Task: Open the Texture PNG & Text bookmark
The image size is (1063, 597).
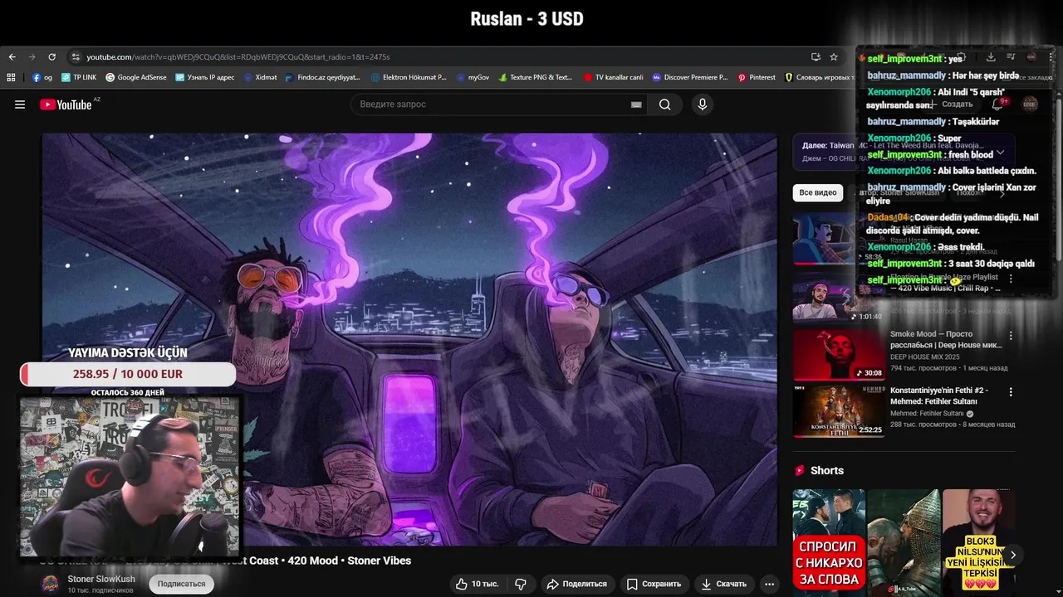Action: [536, 77]
